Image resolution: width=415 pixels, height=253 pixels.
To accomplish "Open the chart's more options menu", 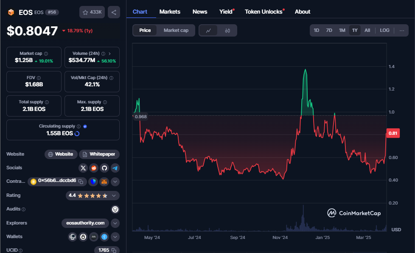I will coord(401,30).
